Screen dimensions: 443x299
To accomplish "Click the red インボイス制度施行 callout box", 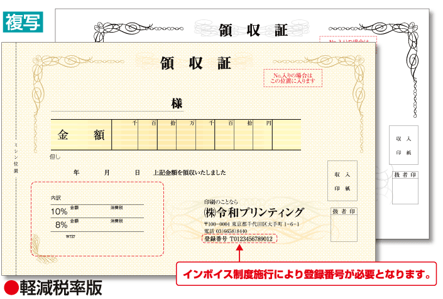I will pos(306,274).
